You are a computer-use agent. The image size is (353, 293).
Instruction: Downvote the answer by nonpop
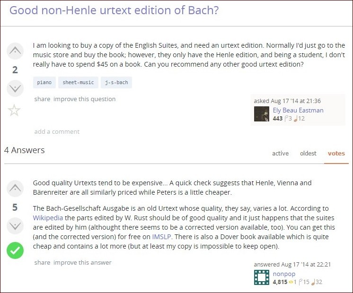tap(15, 226)
